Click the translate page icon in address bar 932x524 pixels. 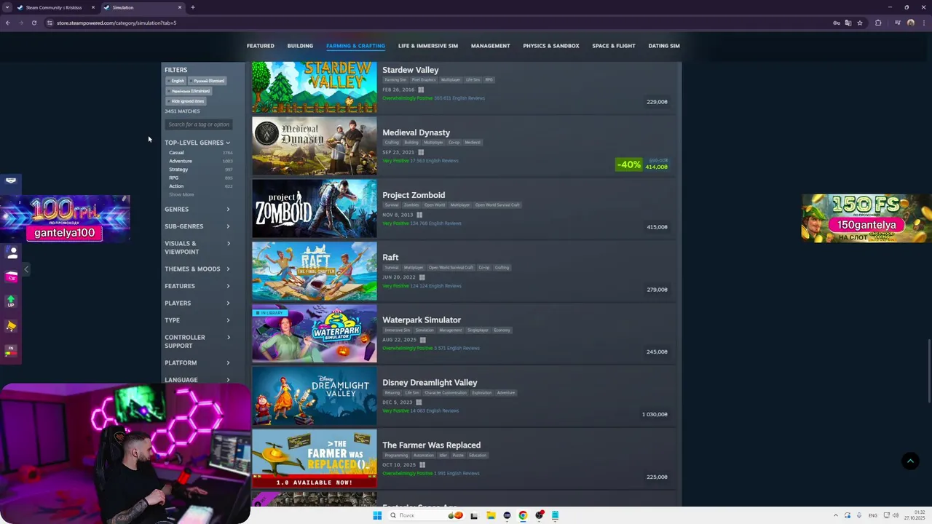[x=848, y=23]
